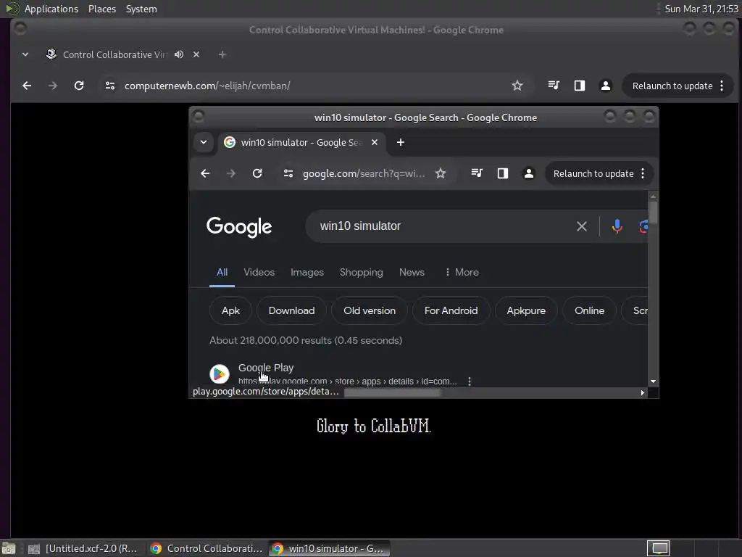The image size is (742, 557).
Task: Open the Places menu
Action: pos(102,9)
